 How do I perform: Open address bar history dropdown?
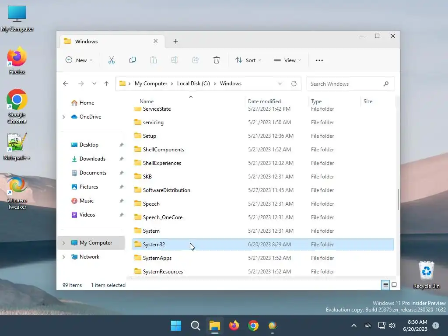point(280,84)
